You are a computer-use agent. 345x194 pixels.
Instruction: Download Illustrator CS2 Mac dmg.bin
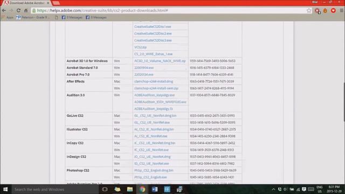click(x=154, y=129)
